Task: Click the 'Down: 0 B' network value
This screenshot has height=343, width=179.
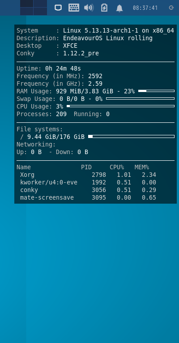Action: tap(72, 152)
